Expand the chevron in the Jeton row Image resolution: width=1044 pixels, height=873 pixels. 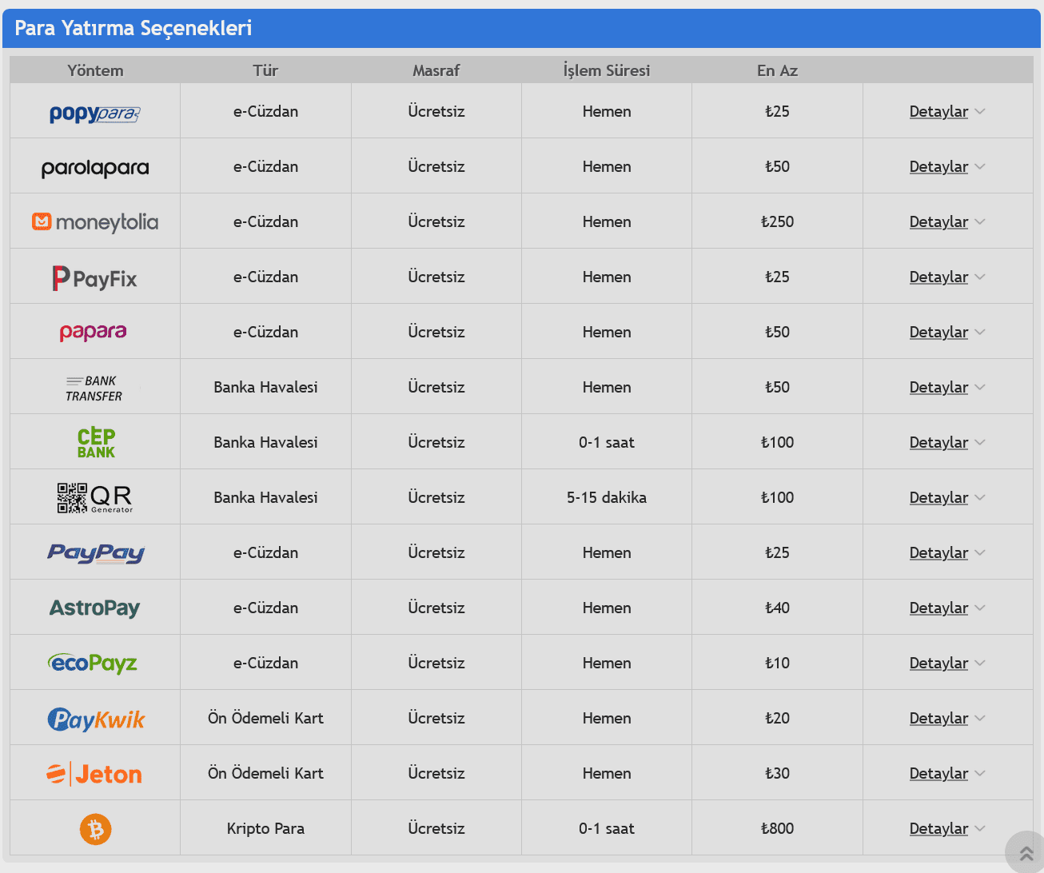coord(980,774)
